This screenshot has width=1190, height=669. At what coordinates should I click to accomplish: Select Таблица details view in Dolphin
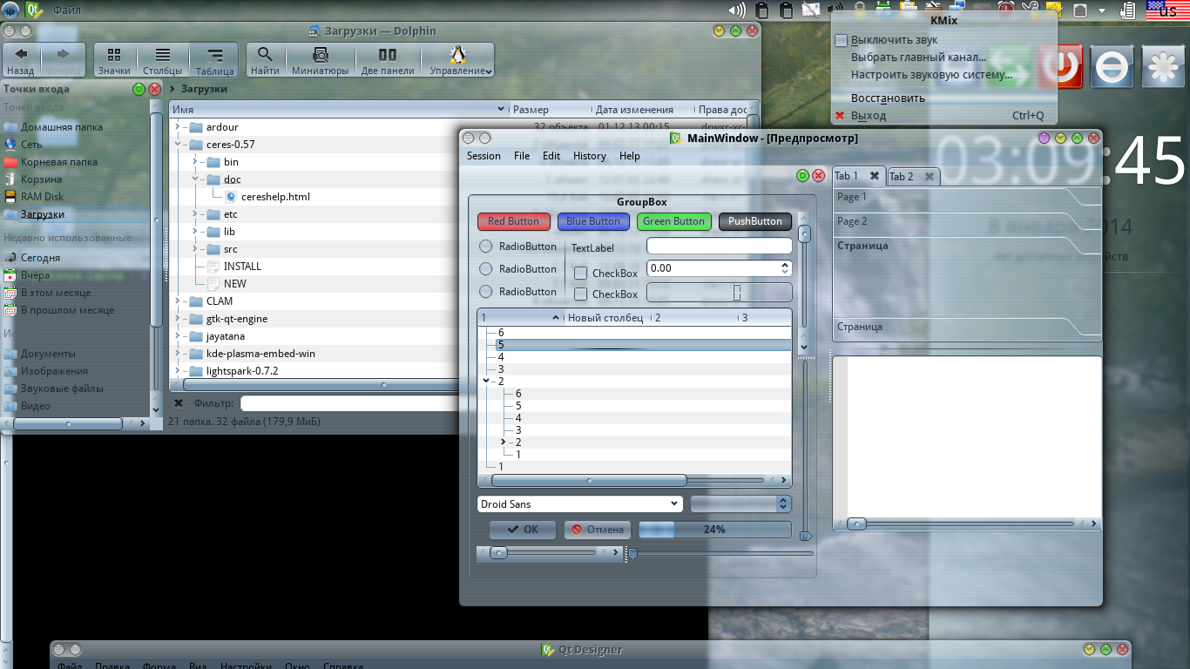tap(214, 61)
